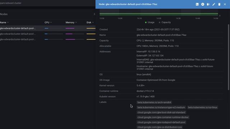The height and width of the screenshot is (129, 230).
Task: Open the node shell terminal icon
Action: (197, 4)
